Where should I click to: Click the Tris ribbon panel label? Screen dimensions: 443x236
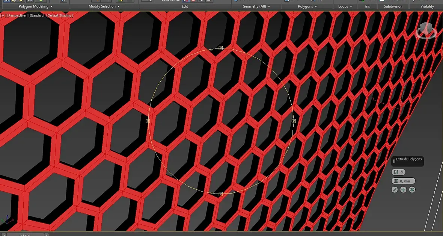367,6
